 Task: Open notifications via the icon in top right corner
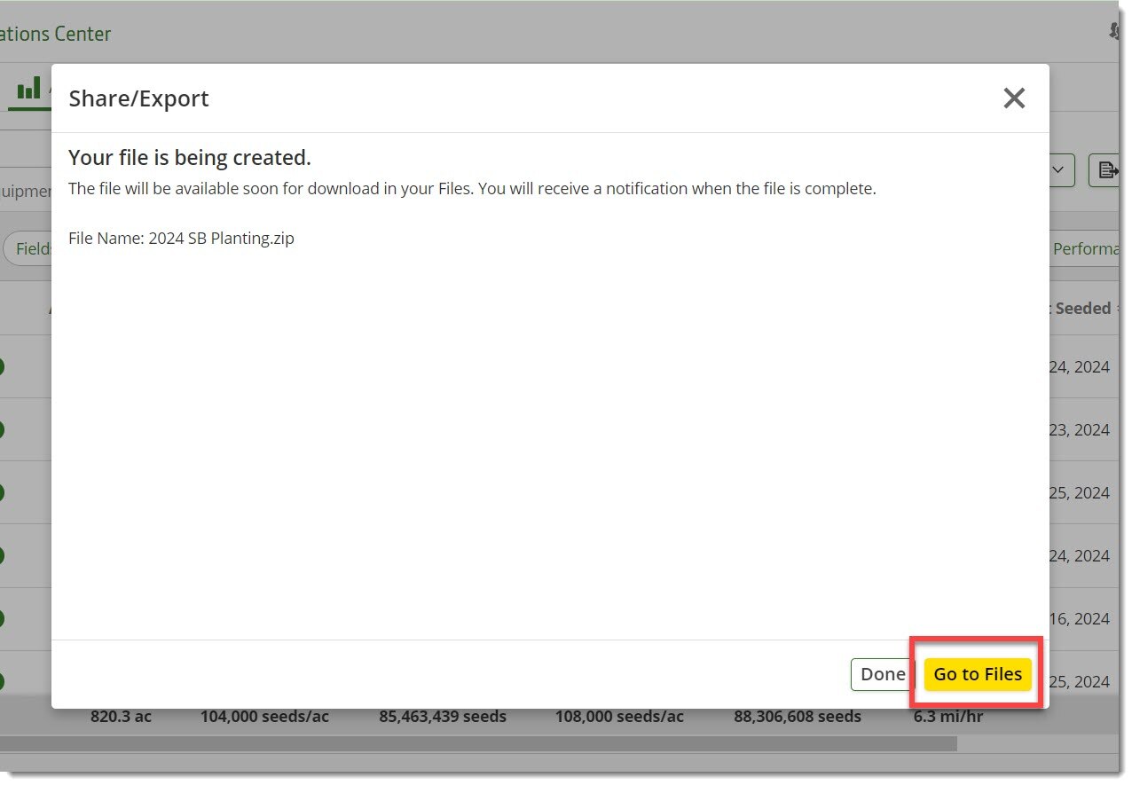(x=1114, y=29)
